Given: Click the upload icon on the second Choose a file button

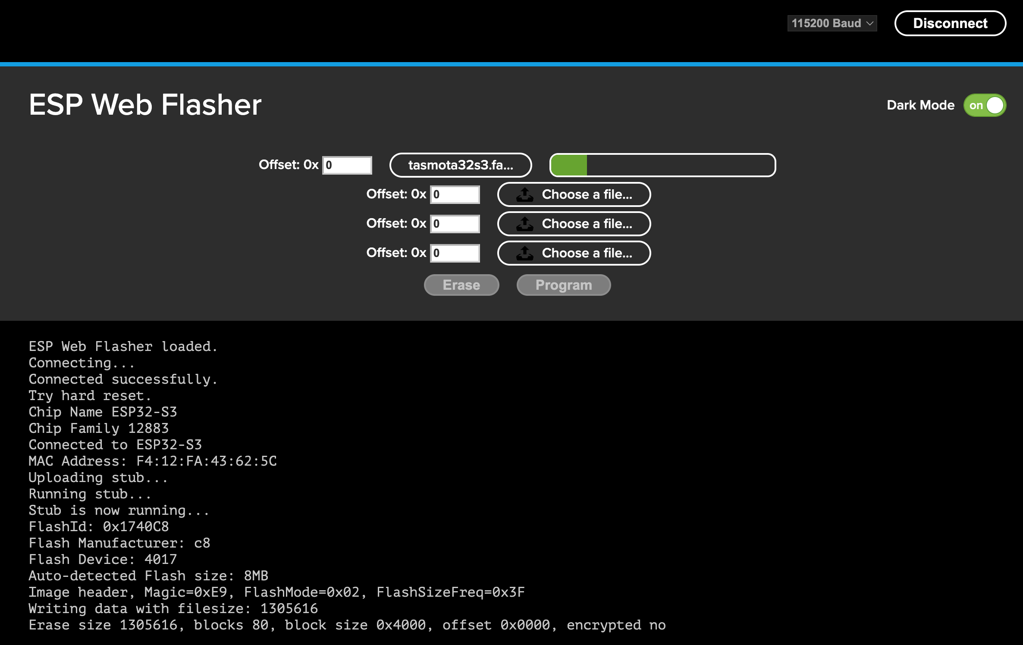Looking at the screenshot, I should pos(525,194).
